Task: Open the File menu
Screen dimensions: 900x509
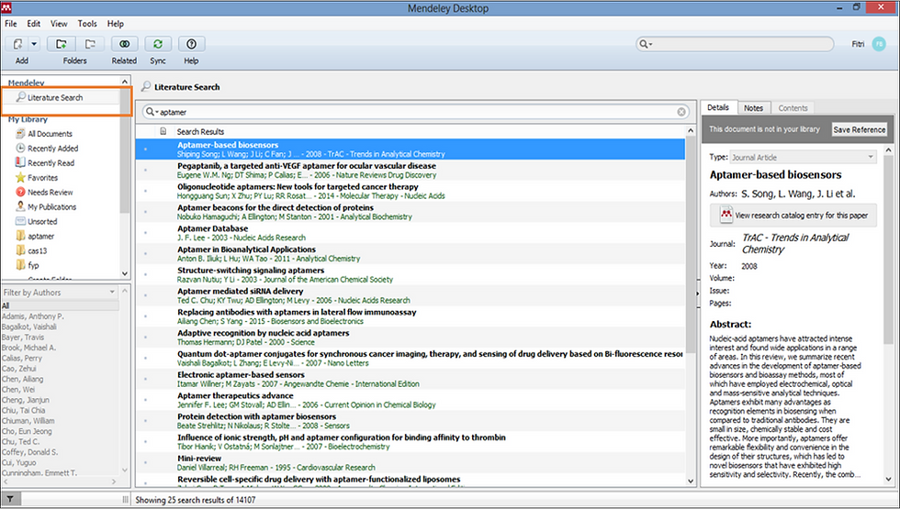Action: tap(11, 24)
